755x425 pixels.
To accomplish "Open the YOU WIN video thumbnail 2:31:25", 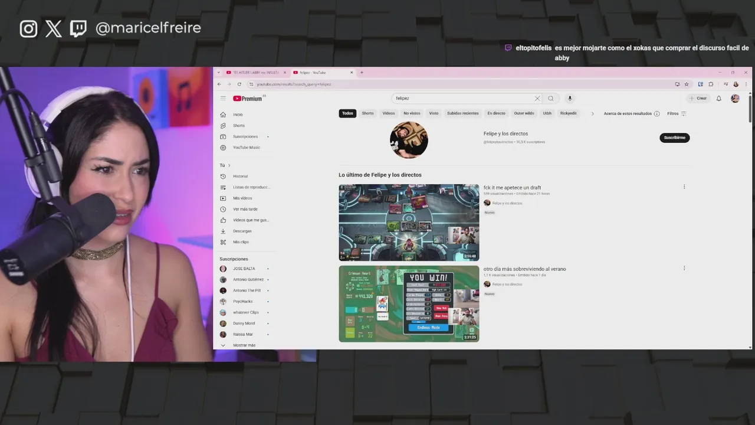I will (x=409, y=303).
